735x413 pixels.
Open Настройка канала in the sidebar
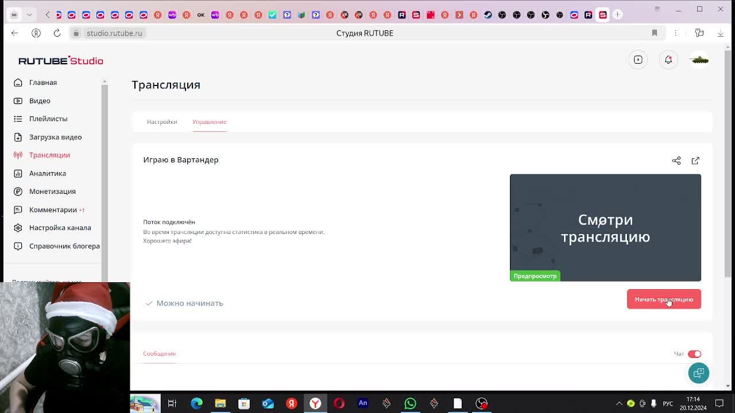pos(60,228)
